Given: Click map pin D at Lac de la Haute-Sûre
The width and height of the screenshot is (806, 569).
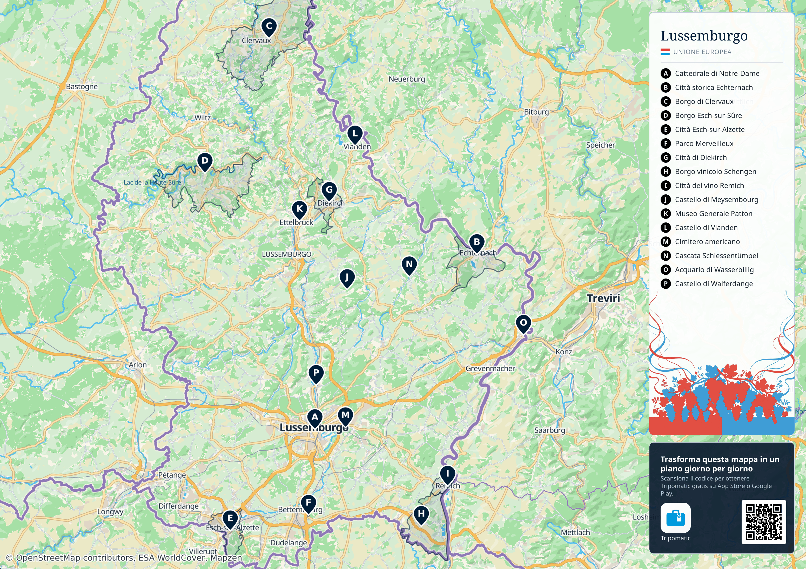Looking at the screenshot, I should [x=205, y=162].
